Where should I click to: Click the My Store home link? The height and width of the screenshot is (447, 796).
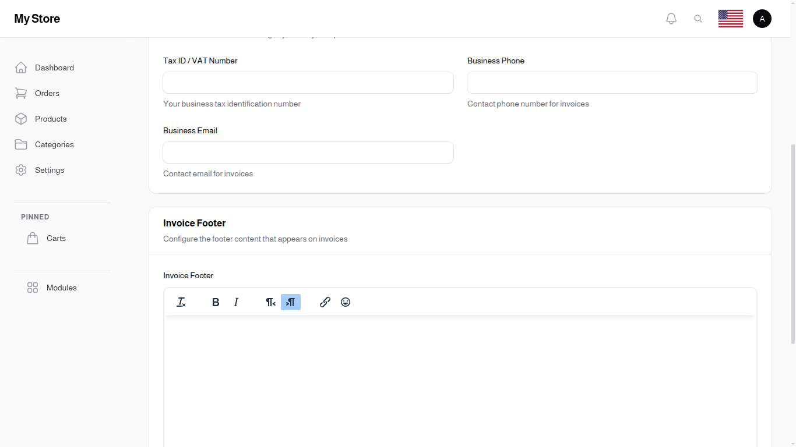pyautogui.click(x=37, y=18)
